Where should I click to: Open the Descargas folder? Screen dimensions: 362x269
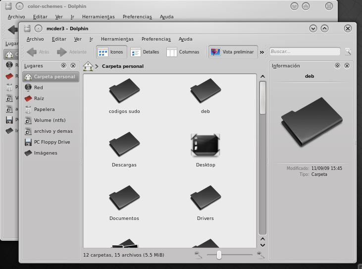click(124, 150)
